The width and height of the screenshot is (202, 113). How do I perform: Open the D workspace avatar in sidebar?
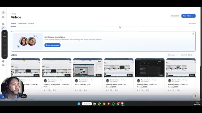[x=3, y=12]
